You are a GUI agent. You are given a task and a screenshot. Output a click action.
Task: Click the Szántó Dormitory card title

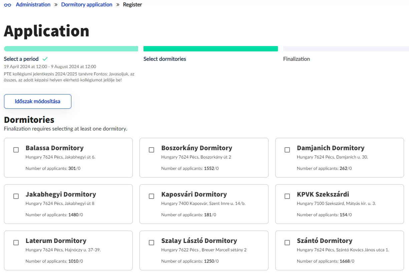[x=325, y=241]
